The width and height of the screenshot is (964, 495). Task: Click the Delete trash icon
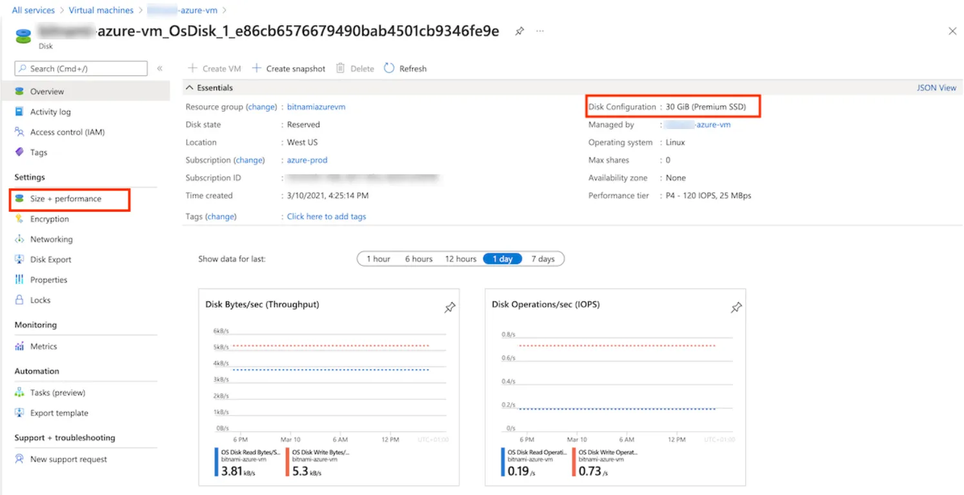point(341,68)
